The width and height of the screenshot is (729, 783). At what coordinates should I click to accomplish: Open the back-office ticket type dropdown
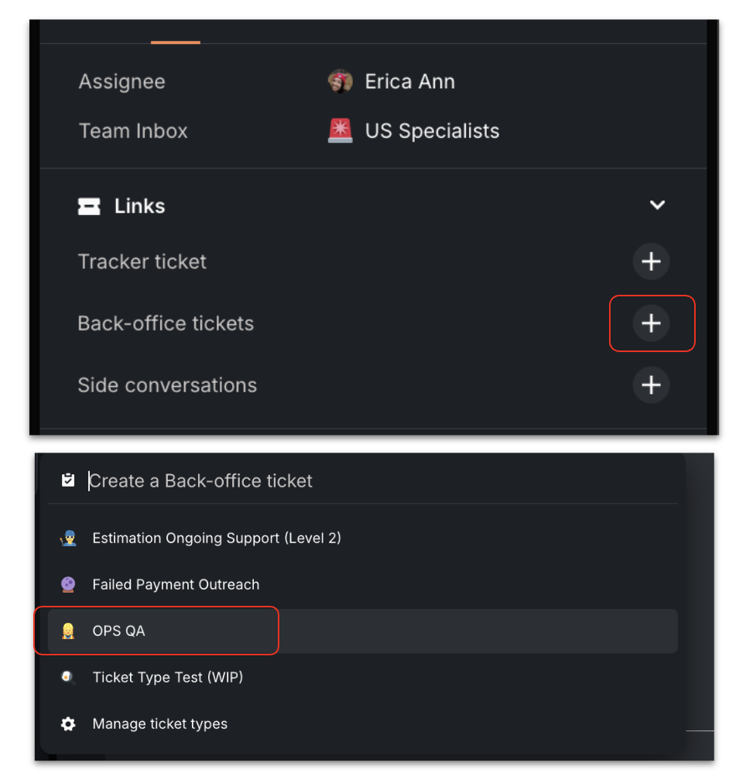[652, 323]
